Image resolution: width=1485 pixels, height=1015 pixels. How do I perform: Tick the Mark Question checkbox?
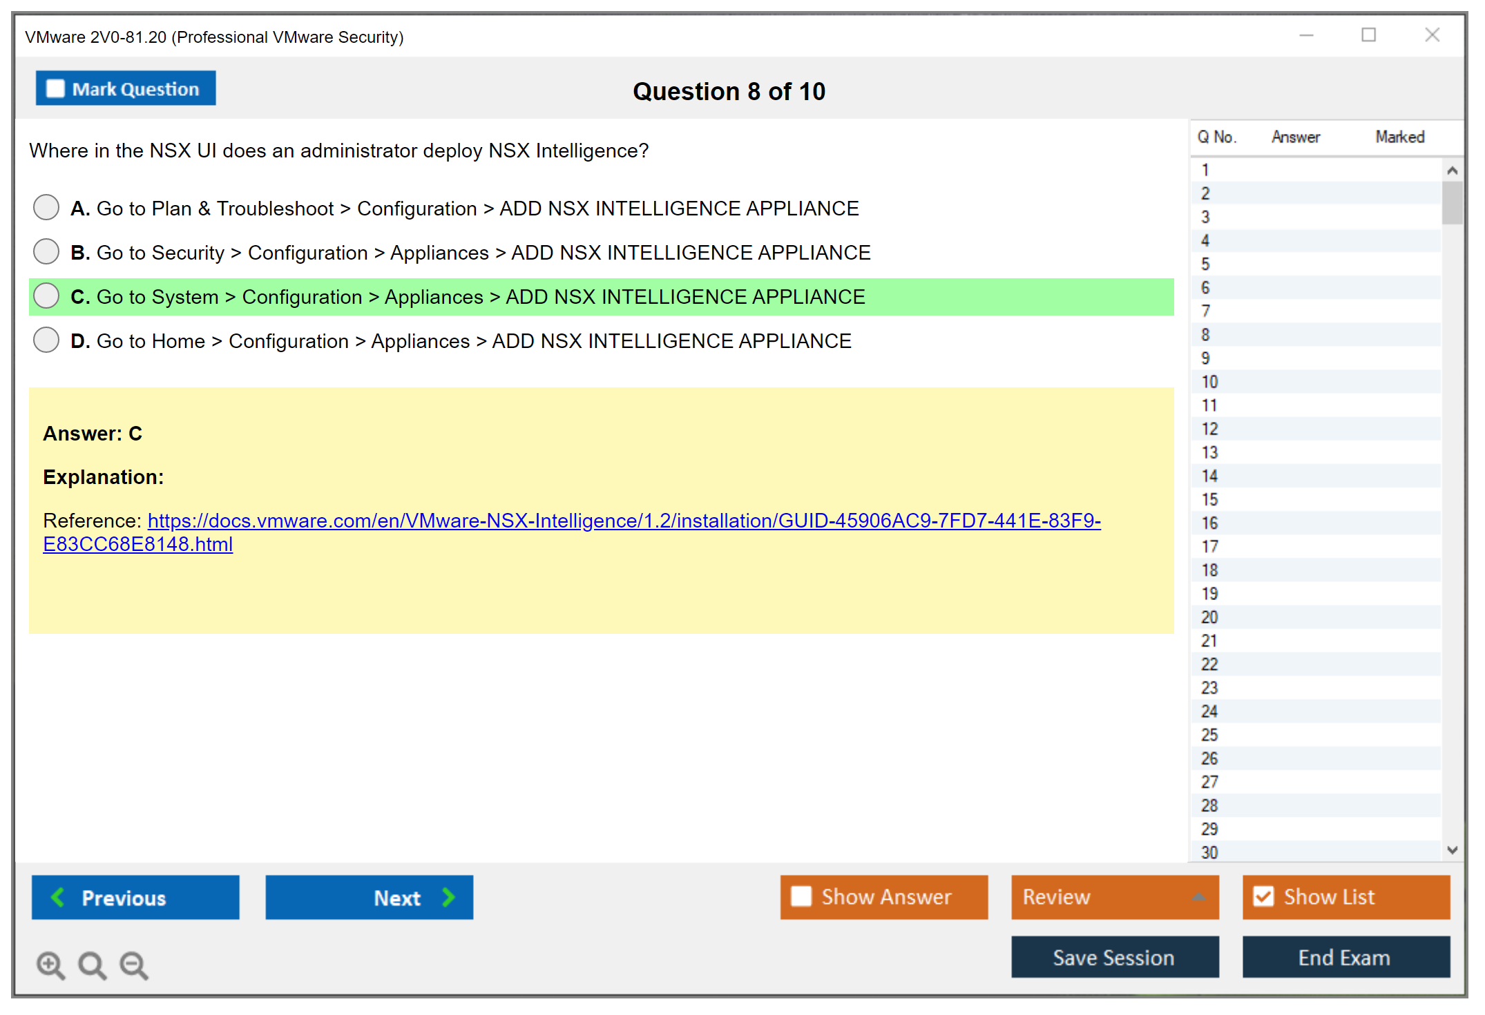coord(55,89)
